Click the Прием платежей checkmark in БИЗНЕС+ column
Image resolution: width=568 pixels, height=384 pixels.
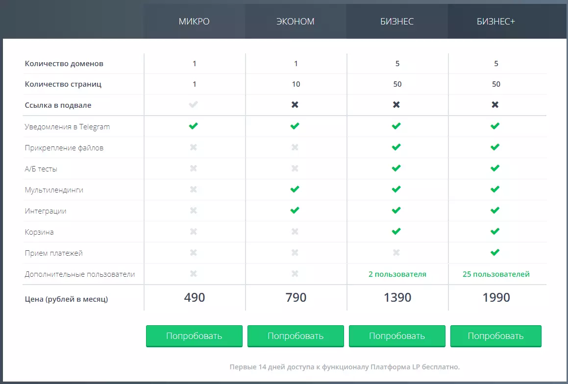495,252
